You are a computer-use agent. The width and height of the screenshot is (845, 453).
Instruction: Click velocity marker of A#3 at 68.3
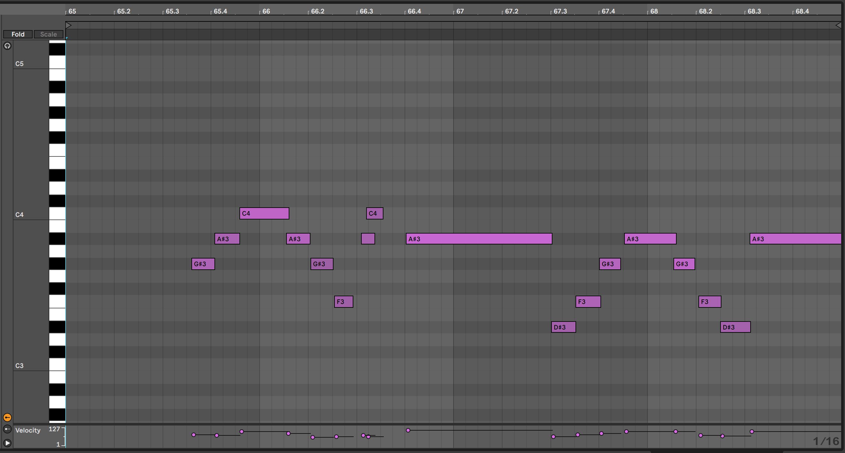coord(752,431)
